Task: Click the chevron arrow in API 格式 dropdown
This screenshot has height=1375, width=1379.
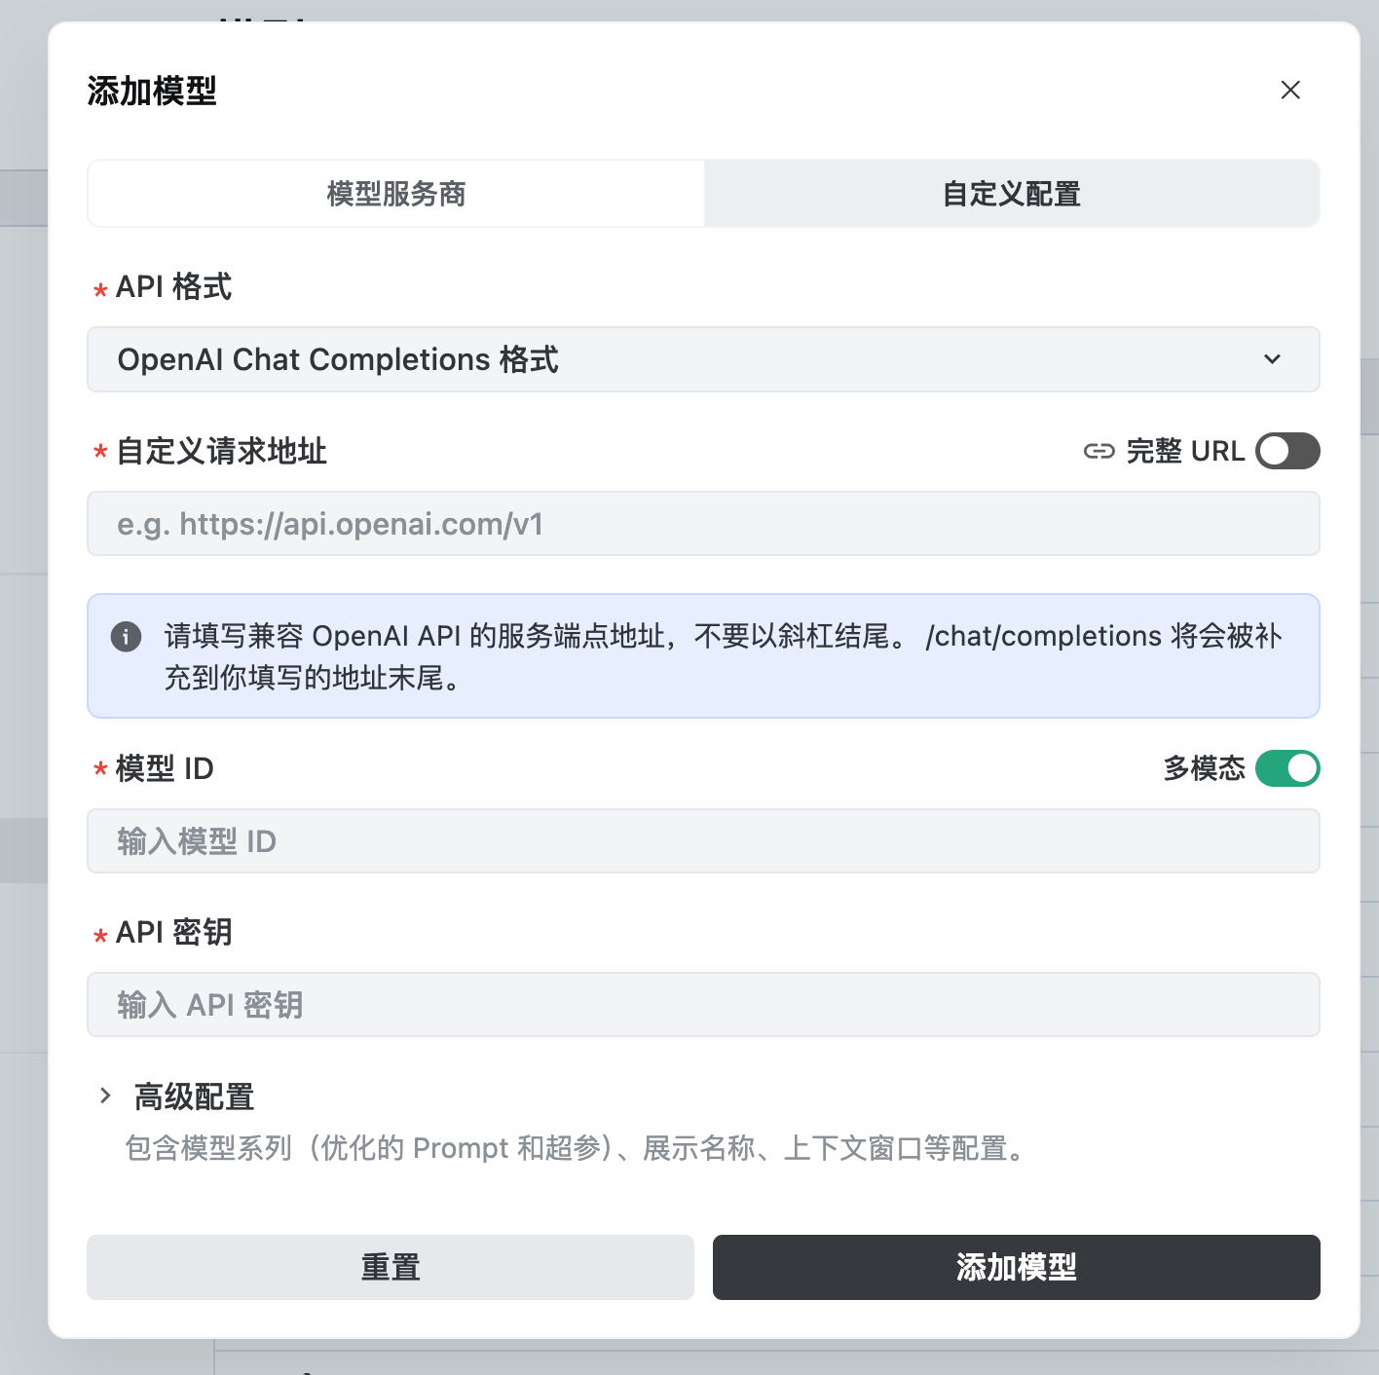Action: [1272, 359]
